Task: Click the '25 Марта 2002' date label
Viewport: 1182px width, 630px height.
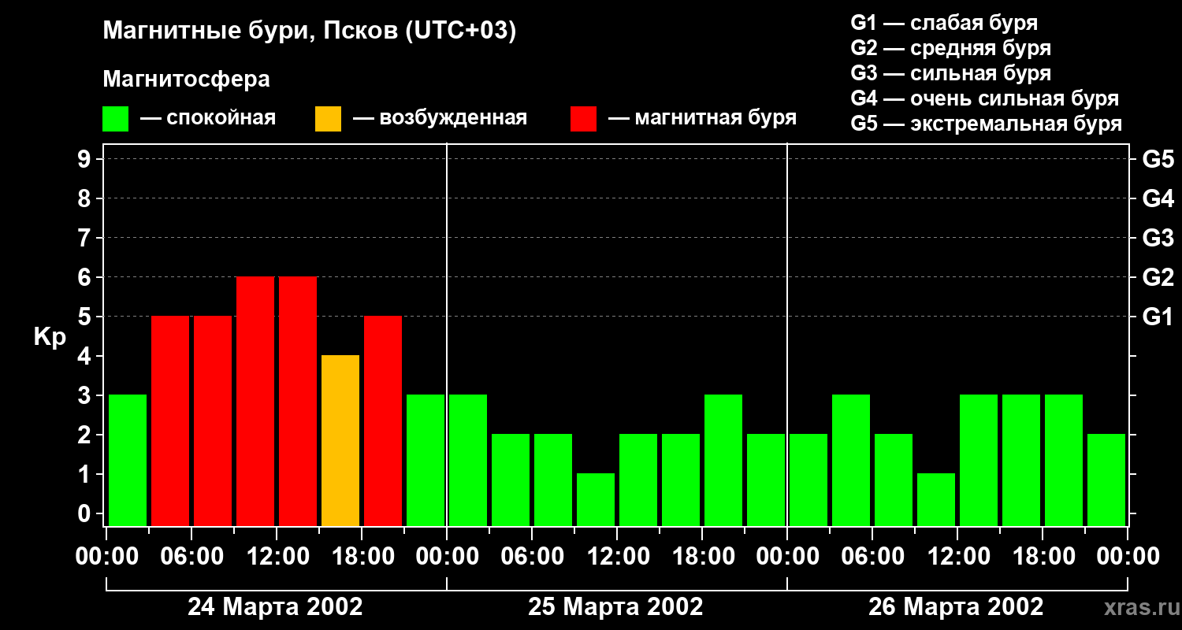Action: (x=615, y=607)
